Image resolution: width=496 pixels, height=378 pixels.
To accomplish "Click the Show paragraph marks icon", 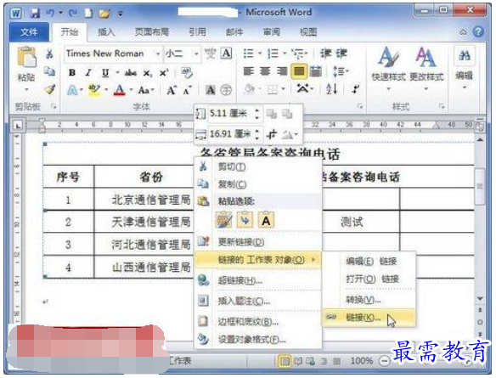I will (x=356, y=90).
